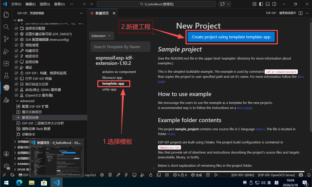The height and width of the screenshot is (187, 312).
Task: Open the Testing flask view
Action: 6,76
